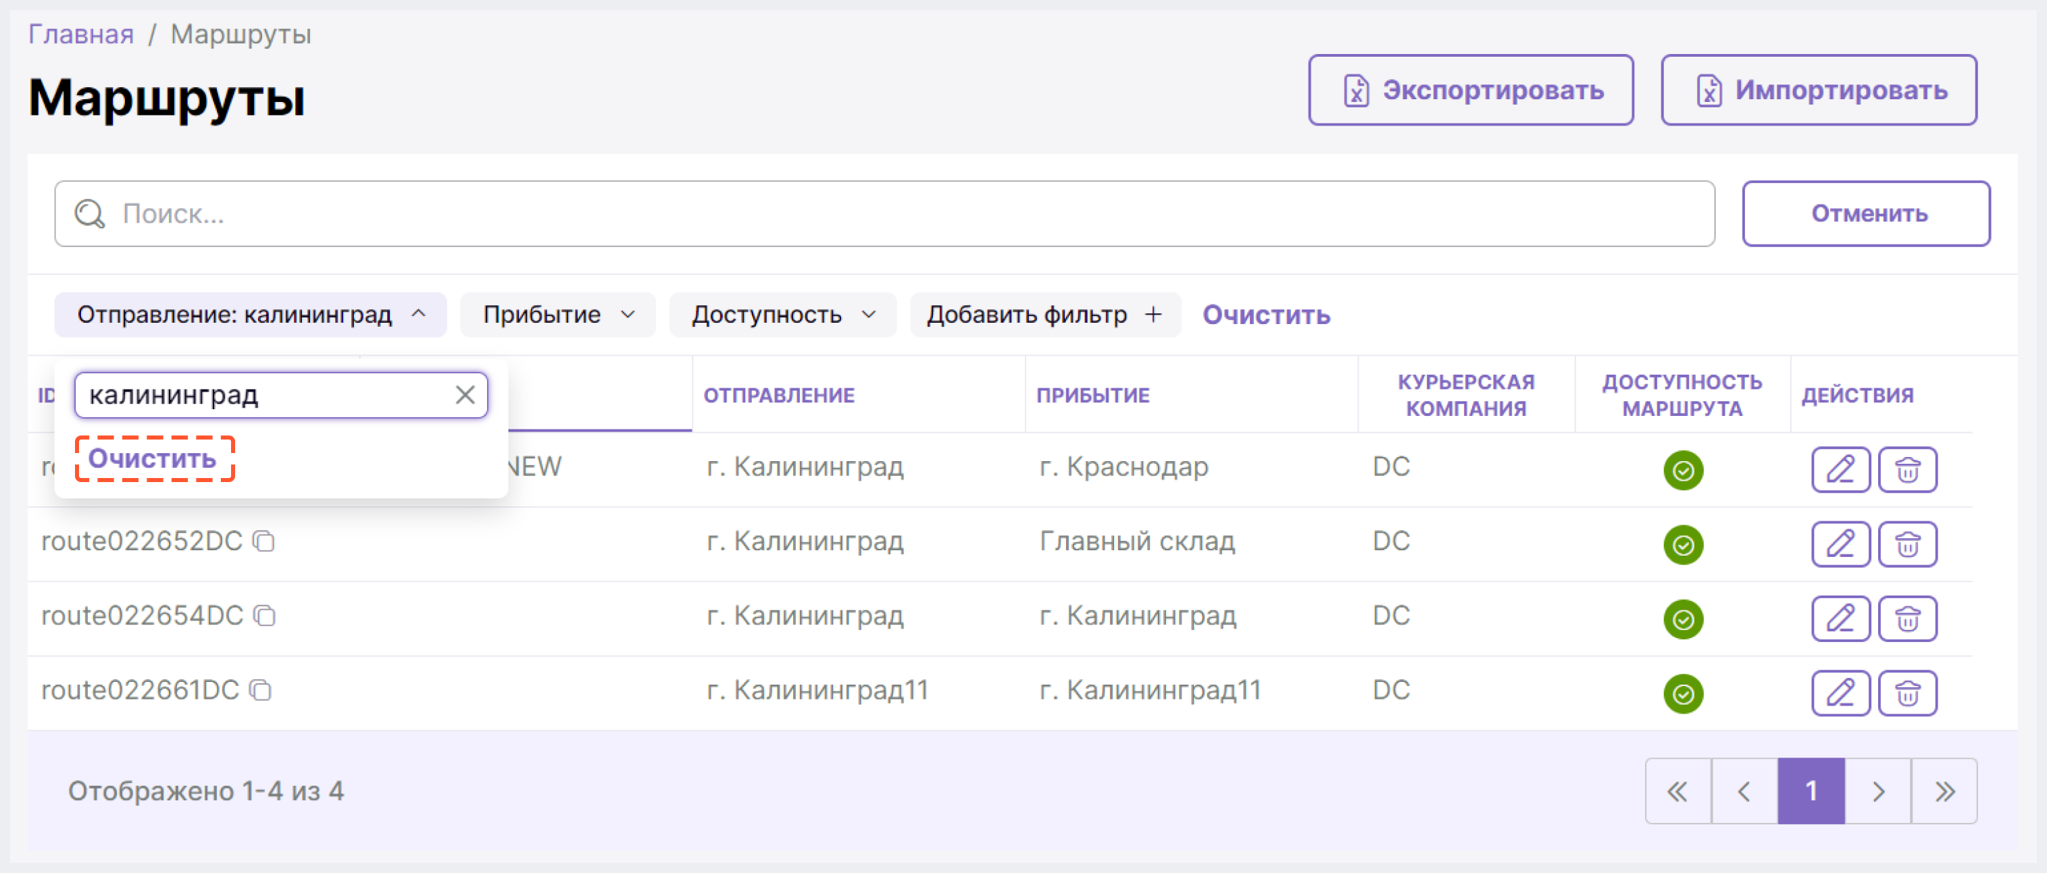Collapse the Отправление: калининград filter
Viewport: 2047px width, 873px height.
[251, 315]
